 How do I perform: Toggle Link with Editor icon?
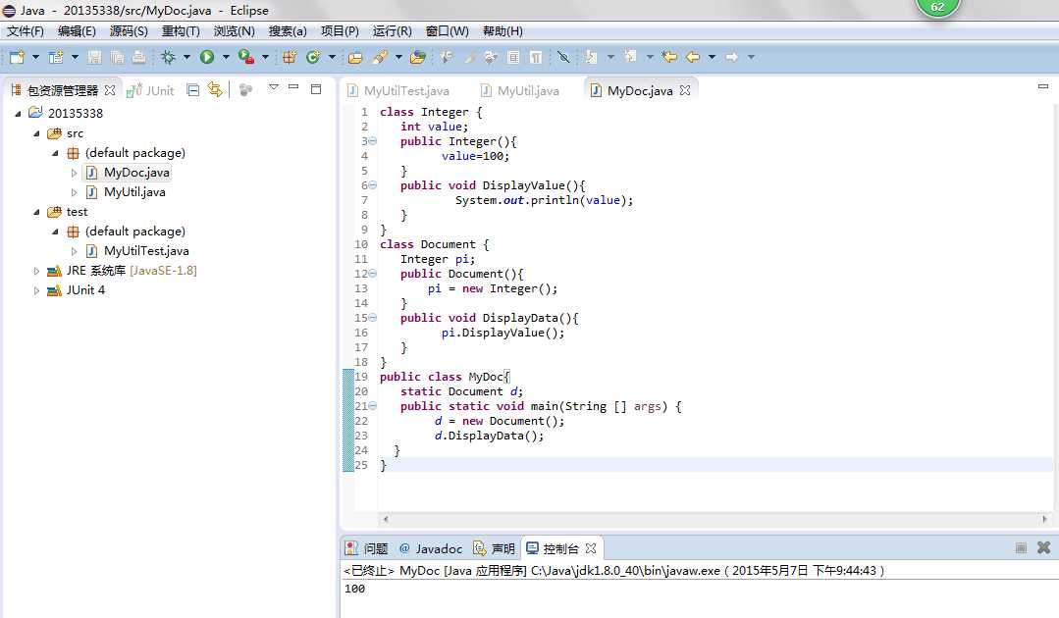[x=215, y=89]
